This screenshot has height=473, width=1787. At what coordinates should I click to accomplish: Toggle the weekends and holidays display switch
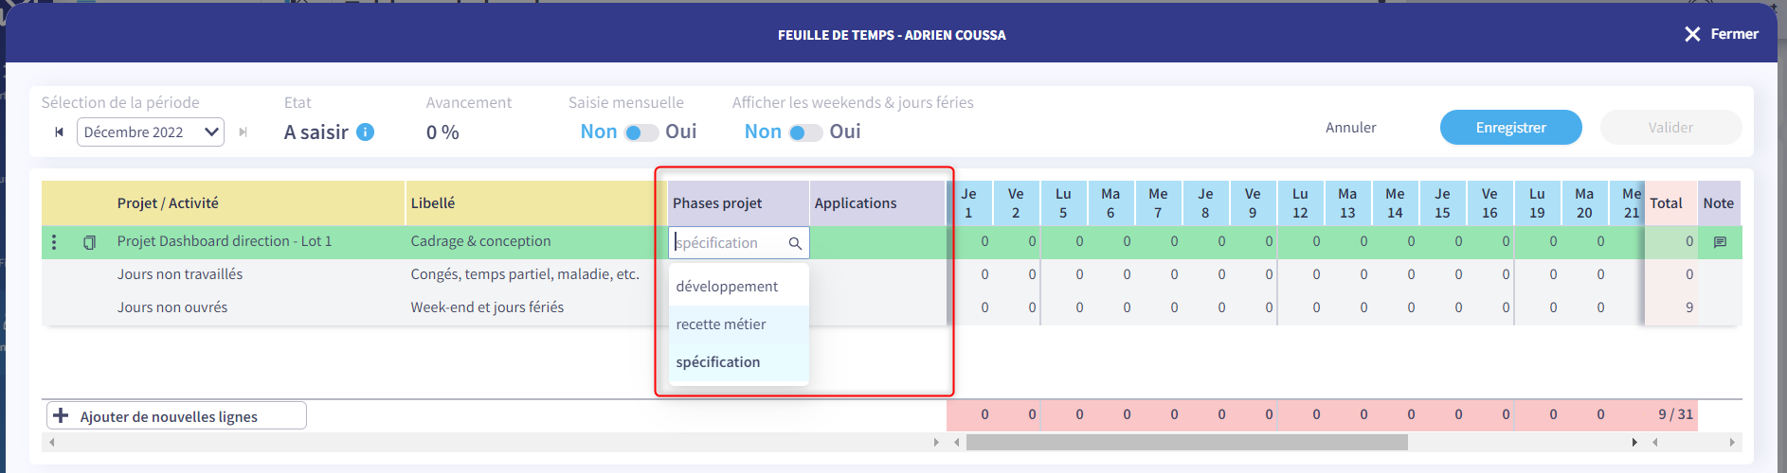pos(806,132)
